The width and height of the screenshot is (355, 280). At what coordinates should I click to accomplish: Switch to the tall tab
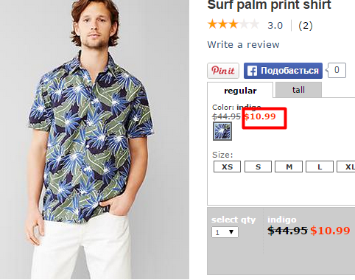click(x=298, y=90)
